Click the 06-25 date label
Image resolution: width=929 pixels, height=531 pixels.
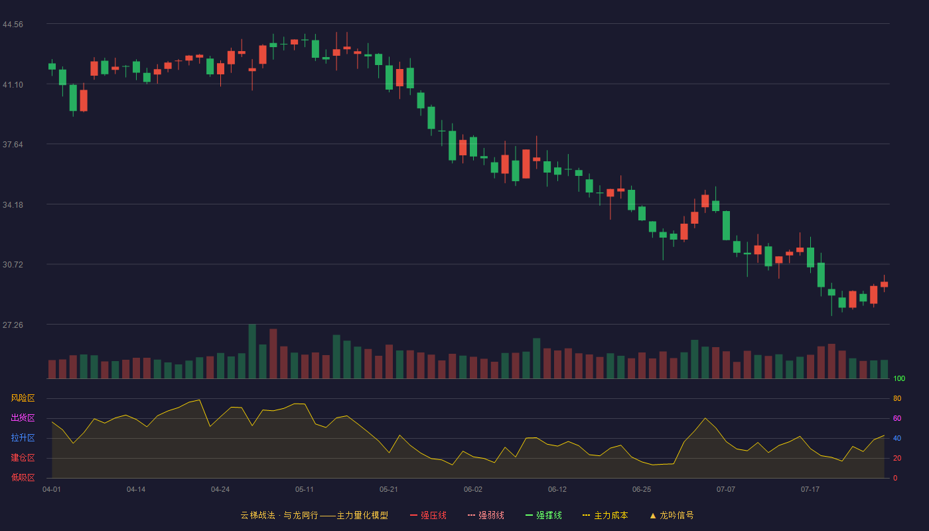(642, 489)
